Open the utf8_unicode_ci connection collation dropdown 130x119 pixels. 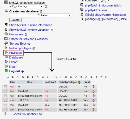pos(26,6)
